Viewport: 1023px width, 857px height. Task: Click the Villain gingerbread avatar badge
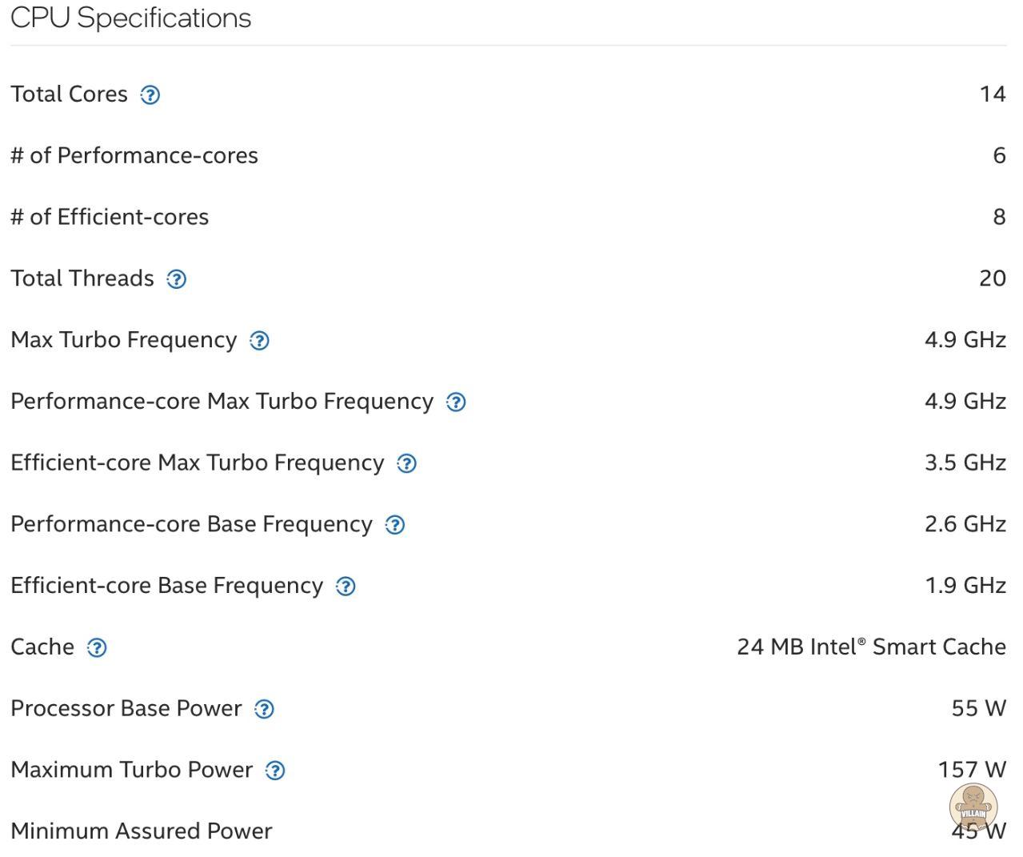tap(973, 807)
